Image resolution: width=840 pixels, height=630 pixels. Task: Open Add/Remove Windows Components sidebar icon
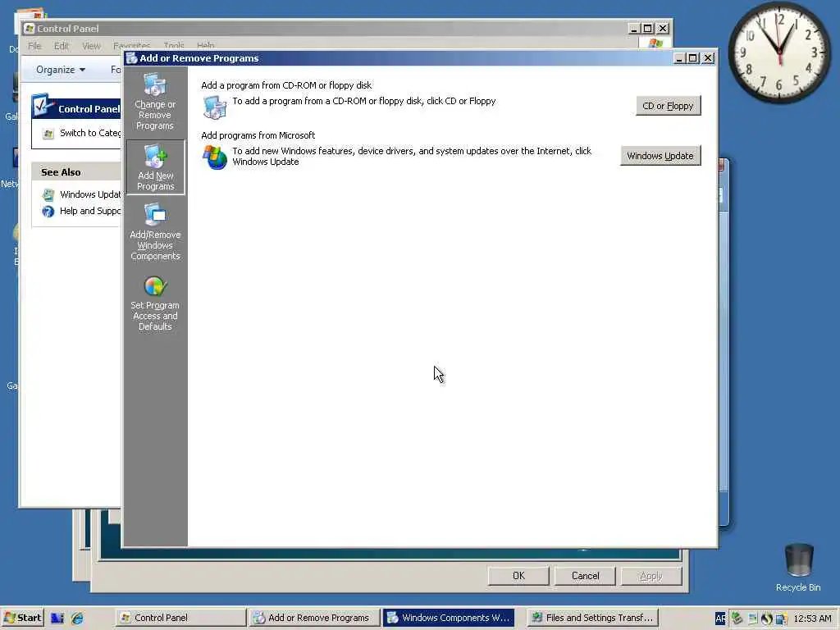[155, 232]
